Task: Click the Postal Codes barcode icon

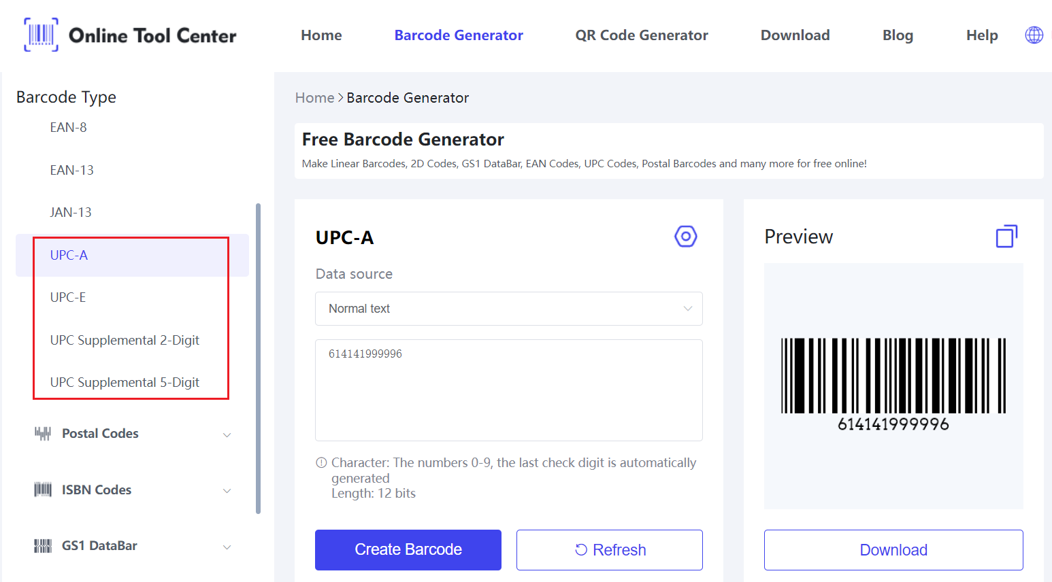Action: tap(43, 433)
